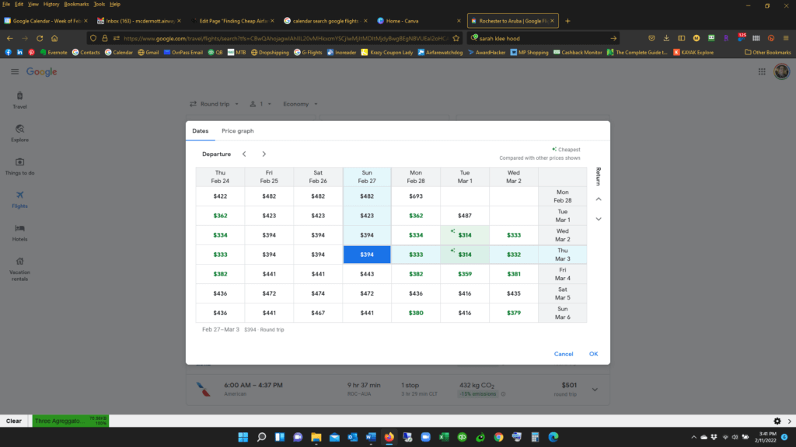This screenshot has width=796, height=447.
Task: Open the Tools menu
Action: (99, 4)
